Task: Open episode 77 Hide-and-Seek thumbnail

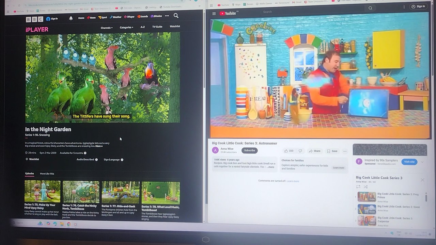Action: (x=120, y=192)
